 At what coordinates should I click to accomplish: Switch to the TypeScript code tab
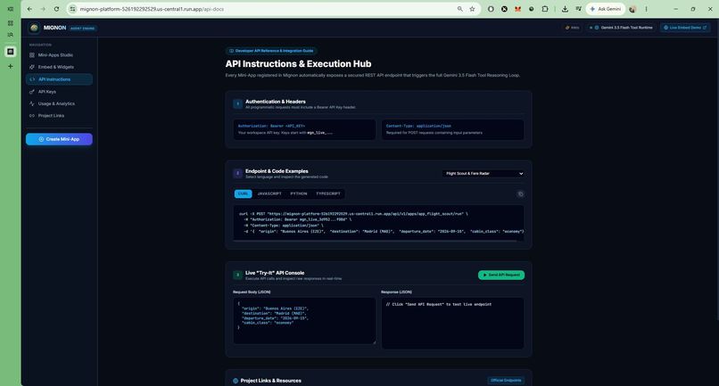click(x=328, y=193)
